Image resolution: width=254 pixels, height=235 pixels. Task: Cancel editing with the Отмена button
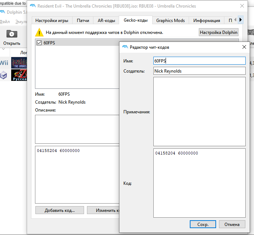[x=232, y=224]
